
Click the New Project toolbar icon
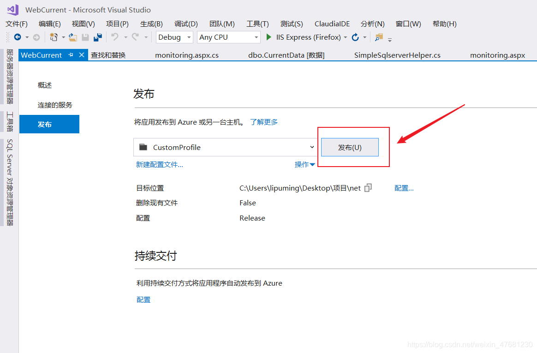54,37
